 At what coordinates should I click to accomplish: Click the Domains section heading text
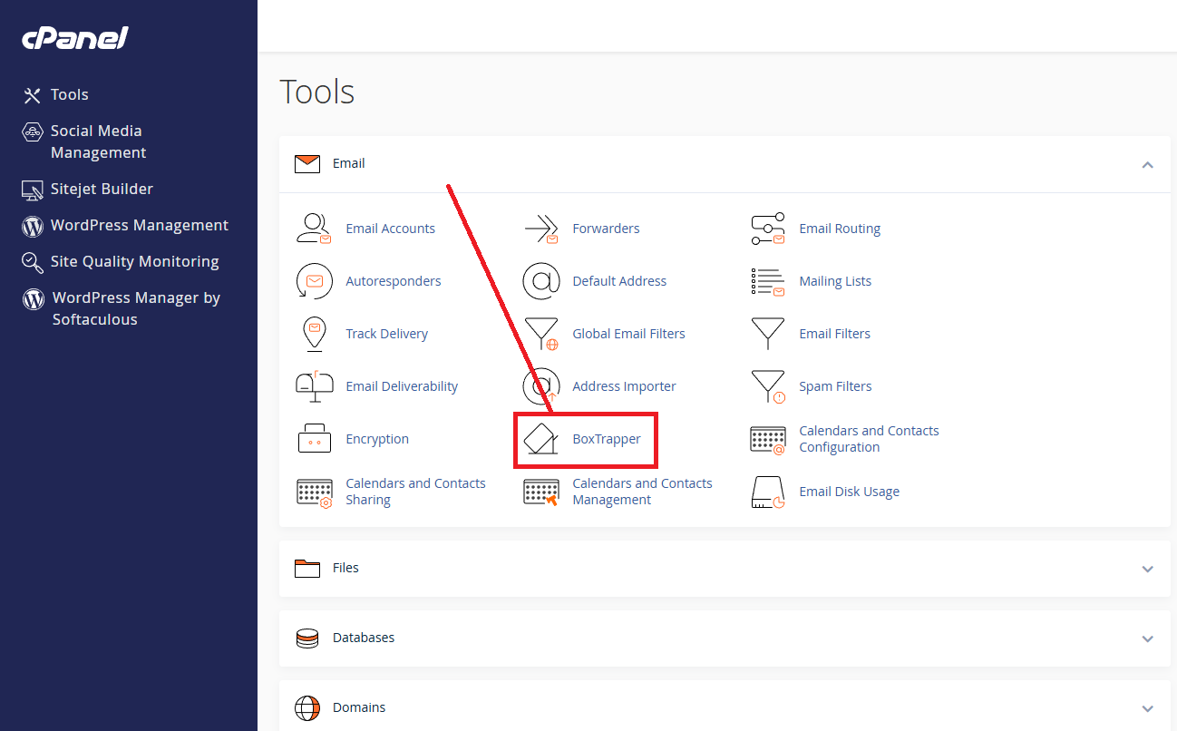pyautogui.click(x=359, y=707)
